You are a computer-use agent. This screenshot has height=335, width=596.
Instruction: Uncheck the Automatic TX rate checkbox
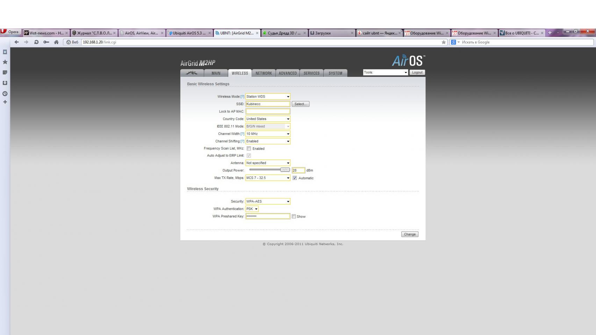point(295,178)
